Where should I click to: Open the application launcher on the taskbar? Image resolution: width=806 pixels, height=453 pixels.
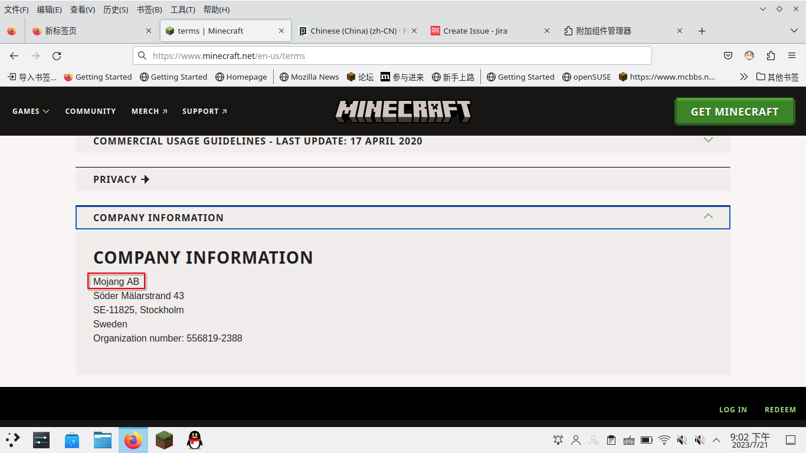pyautogui.click(x=13, y=440)
